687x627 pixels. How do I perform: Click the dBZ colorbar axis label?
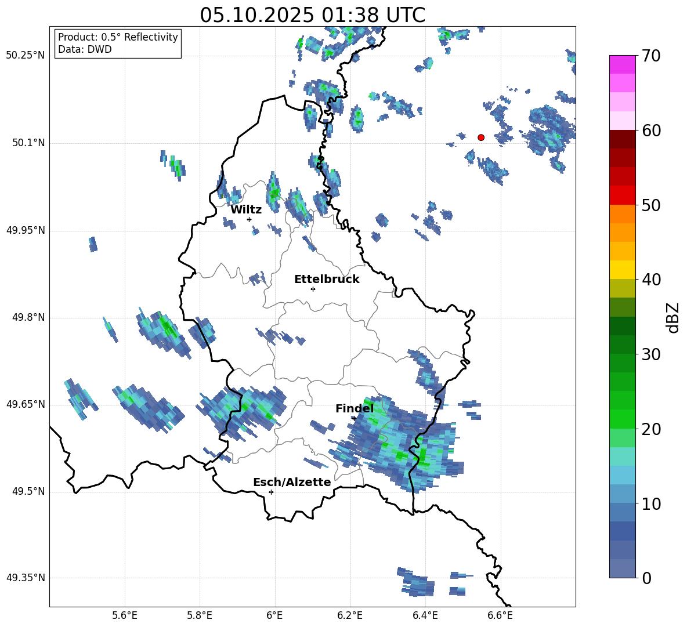pyautogui.click(x=673, y=317)
